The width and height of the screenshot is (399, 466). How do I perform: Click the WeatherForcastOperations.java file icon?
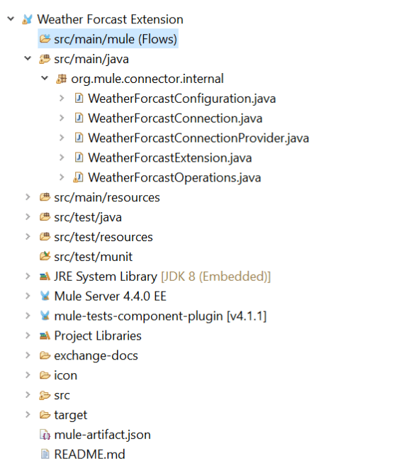click(78, 177)
